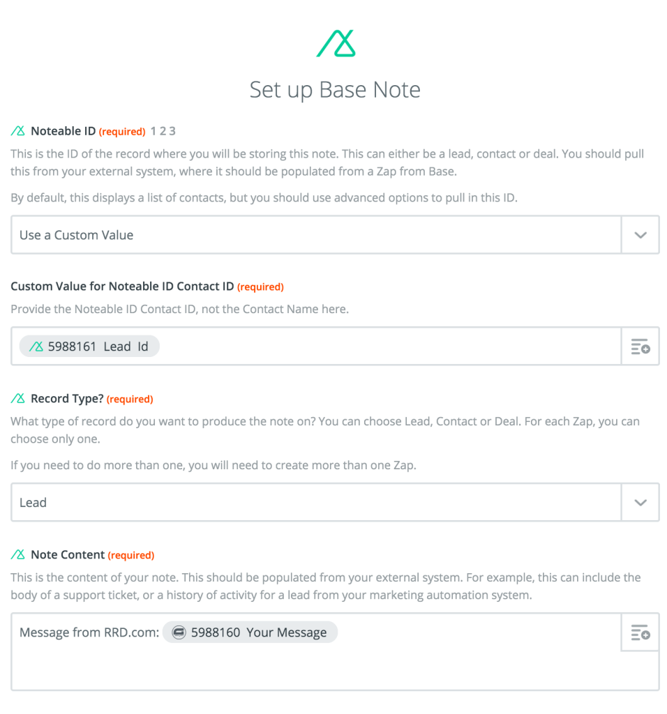667x714 pixels.
Task: Click the Set up Base Note heading
Action: 336,89
